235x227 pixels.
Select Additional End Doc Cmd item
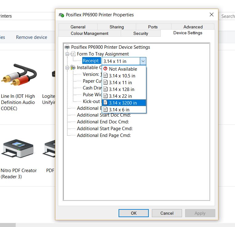click(x=103, y=122)
